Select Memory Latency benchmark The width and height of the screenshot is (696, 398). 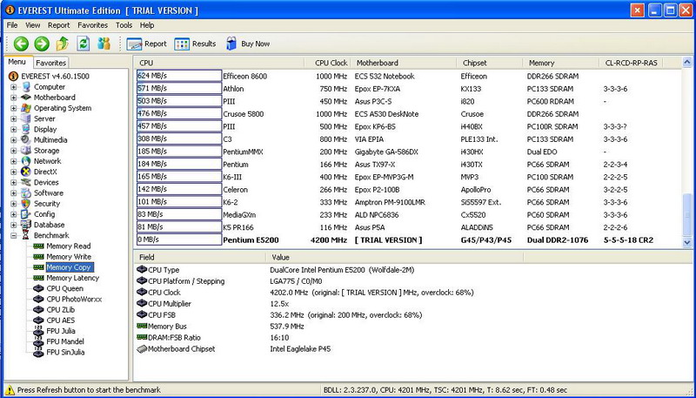pos(73,278)
